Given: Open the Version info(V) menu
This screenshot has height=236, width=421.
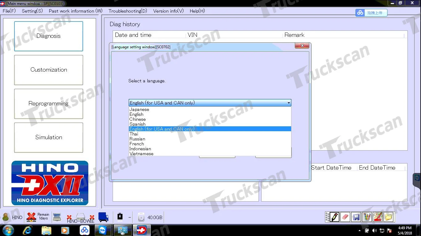Looking at the screenshot, I should (x=168, y=11).
